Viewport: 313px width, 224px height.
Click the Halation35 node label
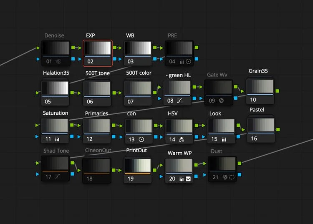point(56,73)
